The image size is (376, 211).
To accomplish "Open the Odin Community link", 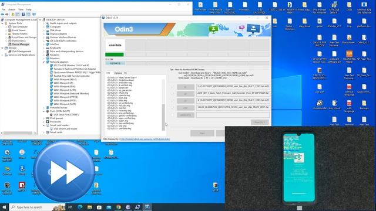I will click(x=145, y=139).
